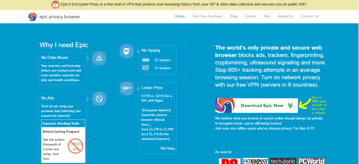Open the Forum link in navigation
Viewport: 359px width, 164px height.
[x=250, y=16]
